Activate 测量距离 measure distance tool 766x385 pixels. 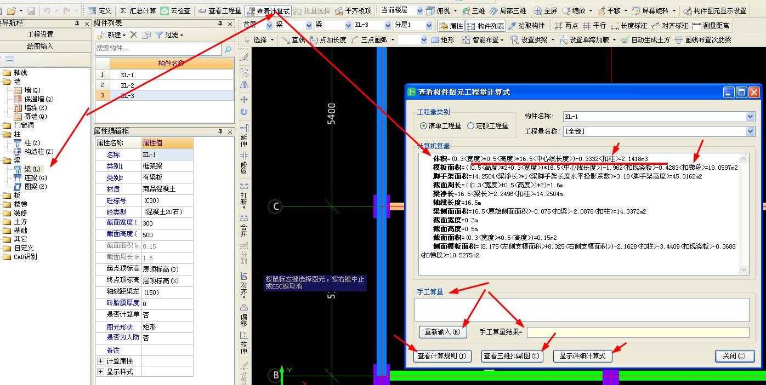click(711, 26)
